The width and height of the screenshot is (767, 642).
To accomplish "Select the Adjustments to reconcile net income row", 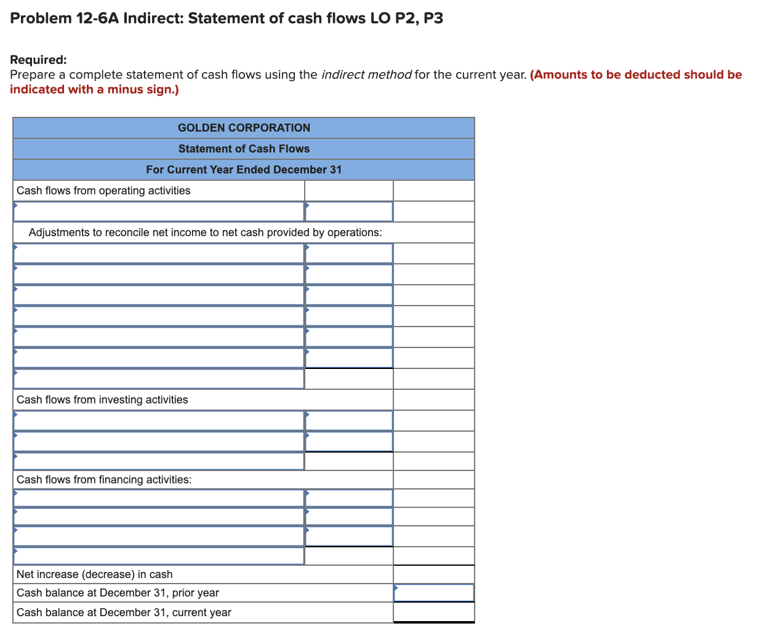I will [206, 232].
